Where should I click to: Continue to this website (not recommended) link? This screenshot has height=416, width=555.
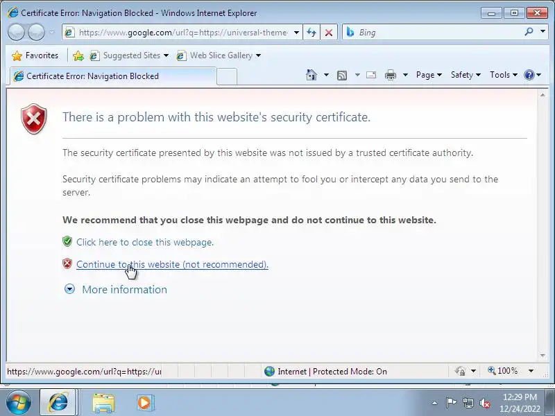pyautogui.click(x=172, y=265)
